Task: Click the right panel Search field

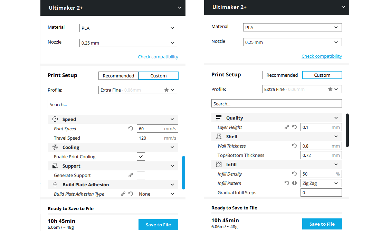Action: (277, 103)
